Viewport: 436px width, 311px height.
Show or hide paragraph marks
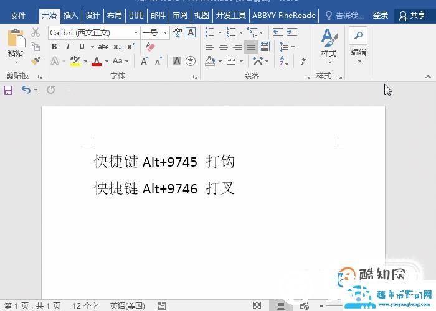click(x=303, y=61)
